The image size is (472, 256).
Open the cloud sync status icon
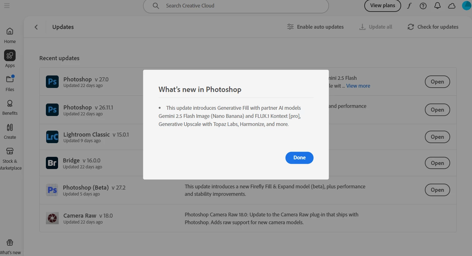click(452, 6)
